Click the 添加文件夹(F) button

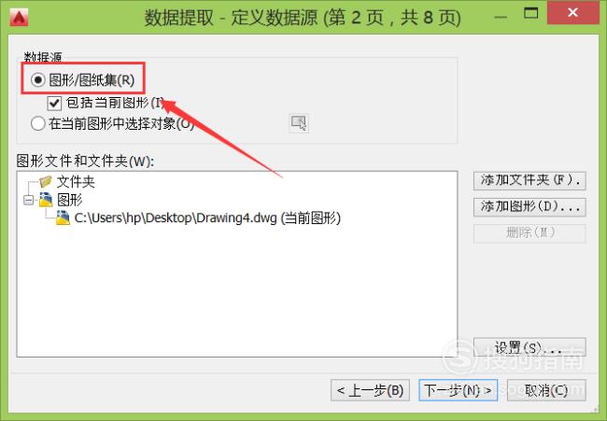529,181
